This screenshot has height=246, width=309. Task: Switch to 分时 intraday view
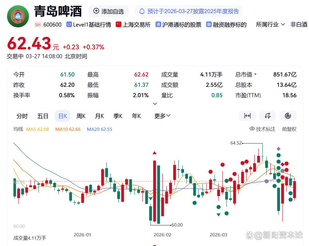pos(22,116)
